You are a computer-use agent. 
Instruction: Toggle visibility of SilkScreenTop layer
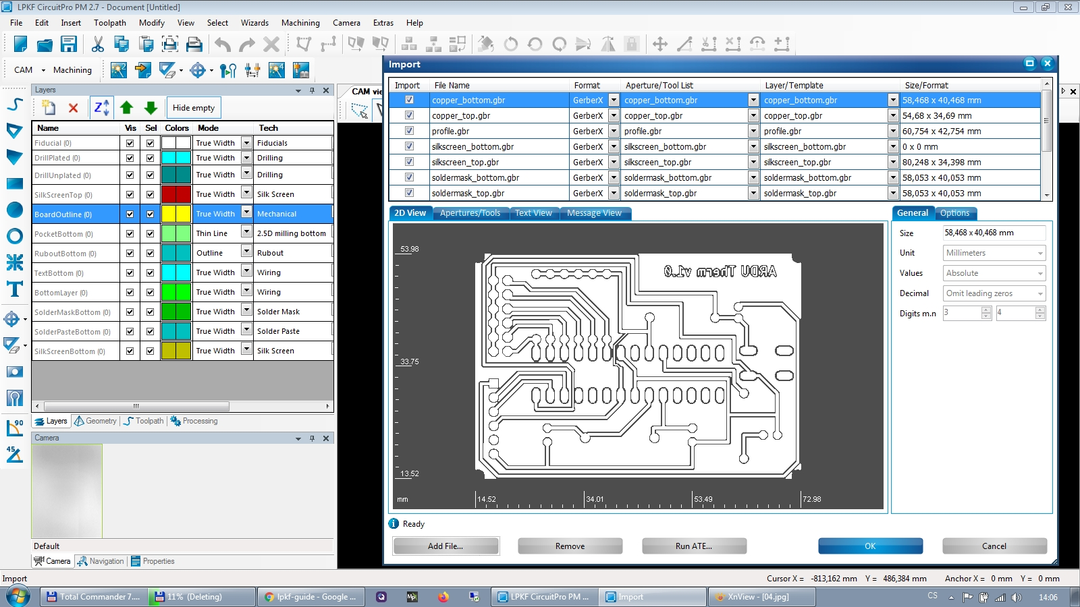coord(130,194)
